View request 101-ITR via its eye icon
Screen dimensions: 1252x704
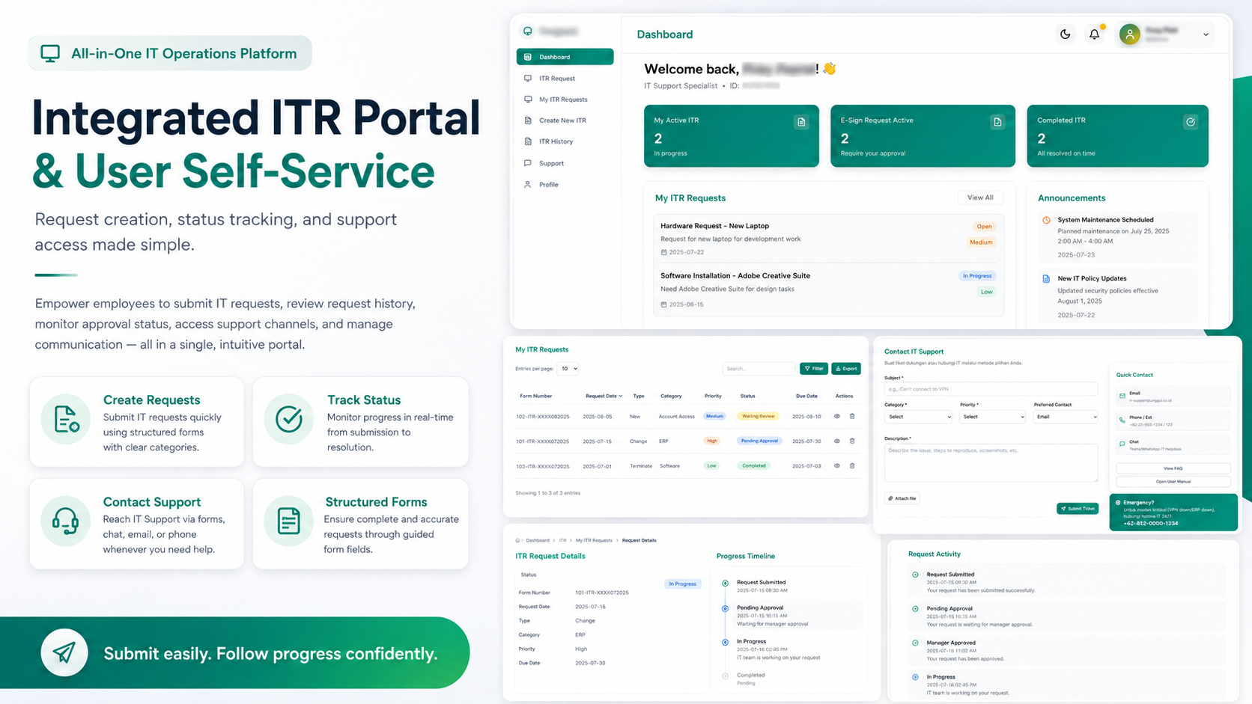(x=836, y=441)
